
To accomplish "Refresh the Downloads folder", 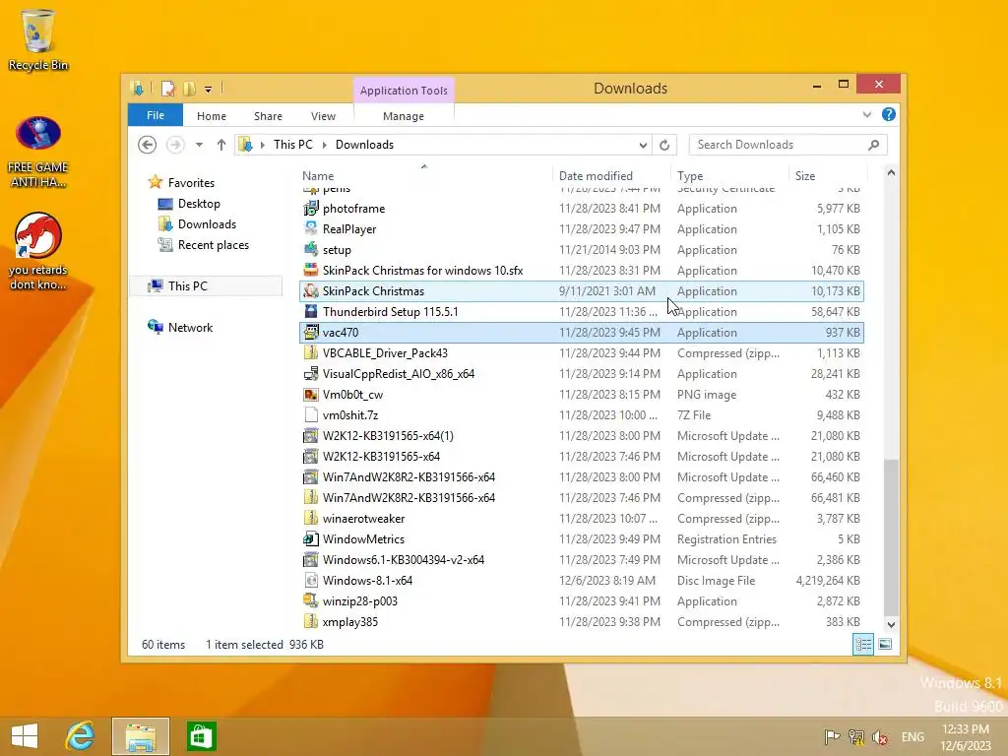I will [664, 146].
